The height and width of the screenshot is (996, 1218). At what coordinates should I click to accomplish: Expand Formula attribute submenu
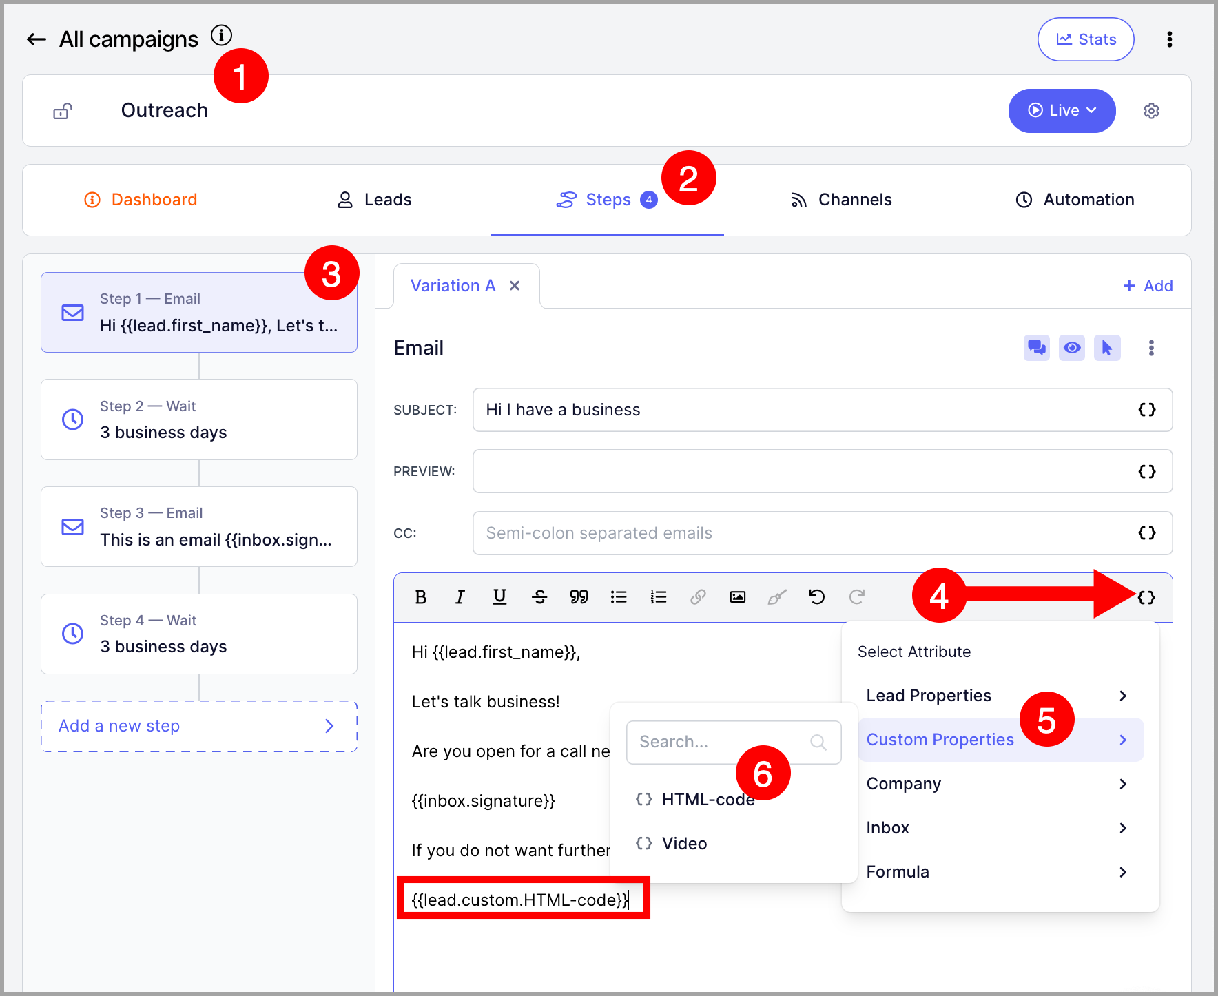tap(1000, 872)
